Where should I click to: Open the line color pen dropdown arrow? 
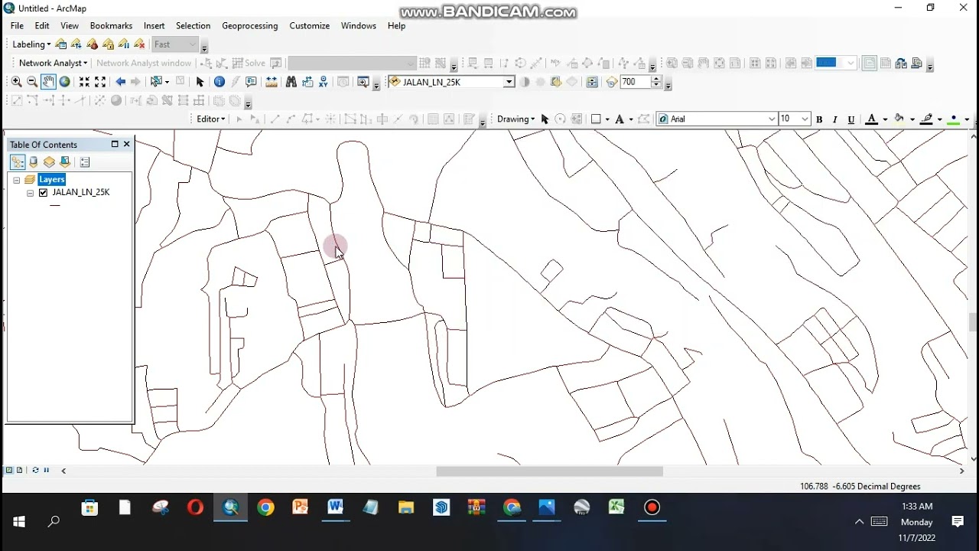tap(940, 119)
